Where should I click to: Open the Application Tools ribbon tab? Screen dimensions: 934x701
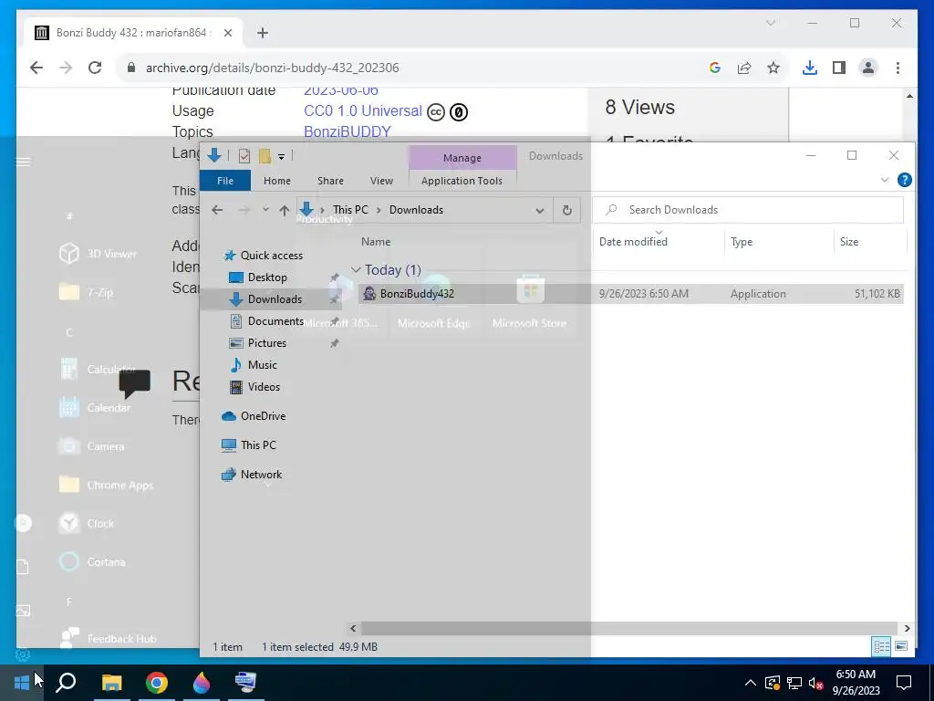click(462, 181)
